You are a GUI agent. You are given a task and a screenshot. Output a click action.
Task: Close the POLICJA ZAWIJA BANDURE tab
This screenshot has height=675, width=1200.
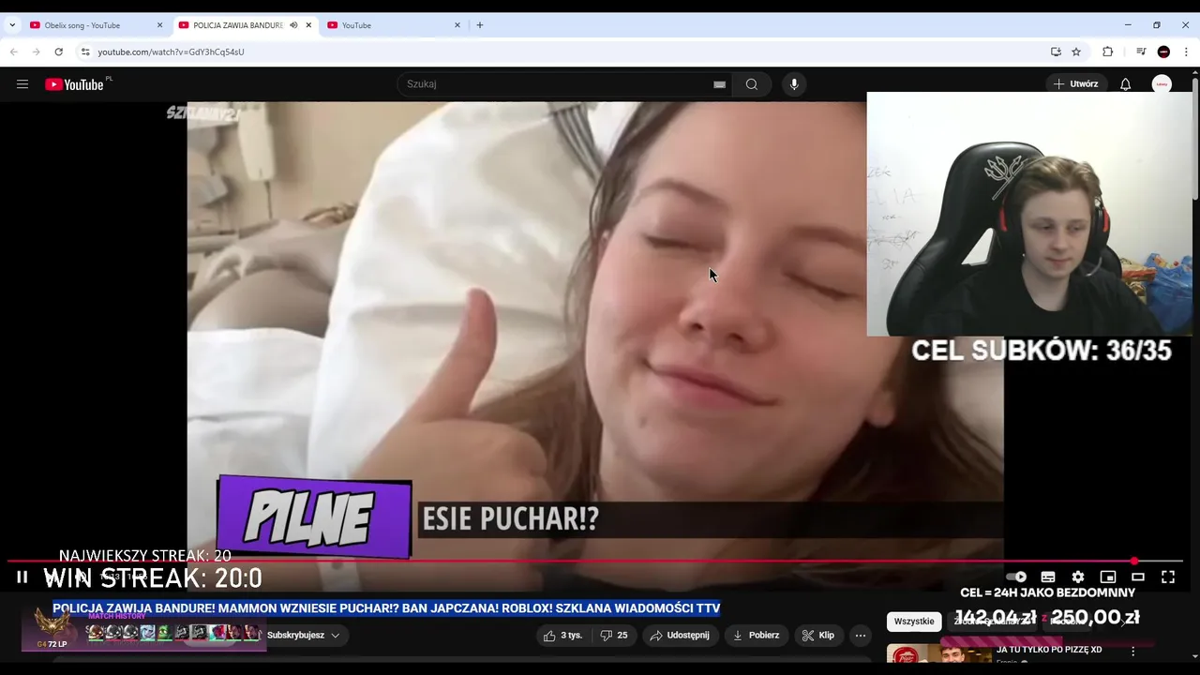point(308,25)
